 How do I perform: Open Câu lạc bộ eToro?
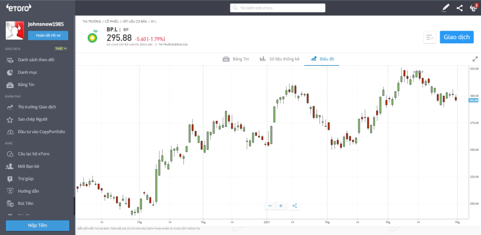33,154
